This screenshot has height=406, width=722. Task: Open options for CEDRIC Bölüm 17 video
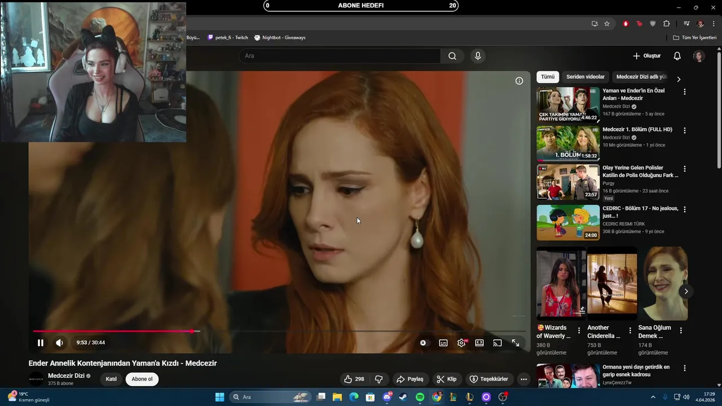click(685, 209)
